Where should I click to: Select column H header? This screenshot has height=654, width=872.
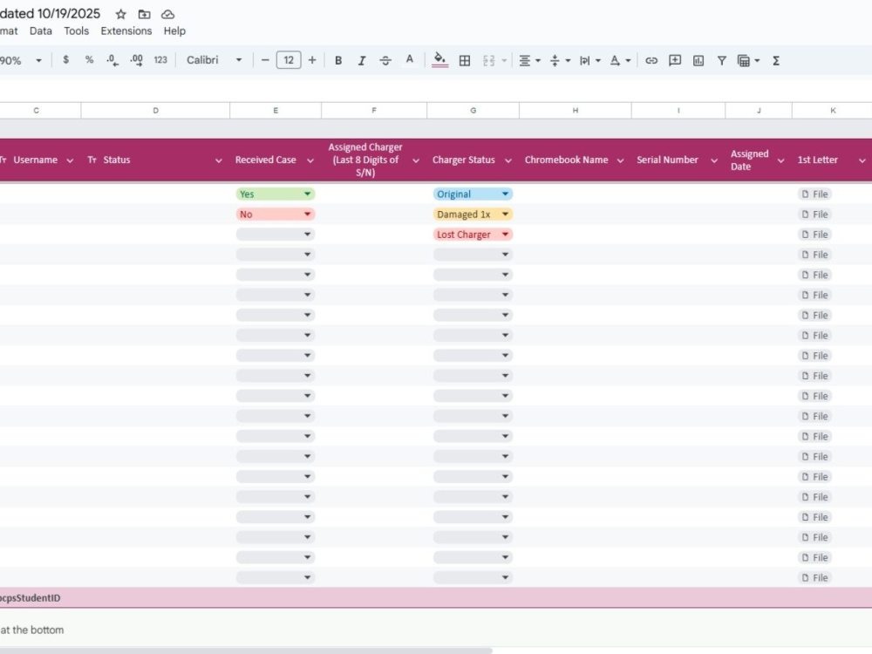tap(575, 111)
